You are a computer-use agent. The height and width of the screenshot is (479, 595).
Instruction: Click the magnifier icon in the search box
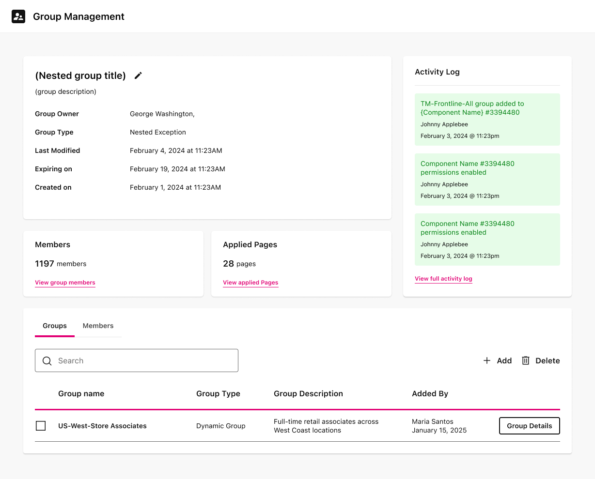point(47,361)
